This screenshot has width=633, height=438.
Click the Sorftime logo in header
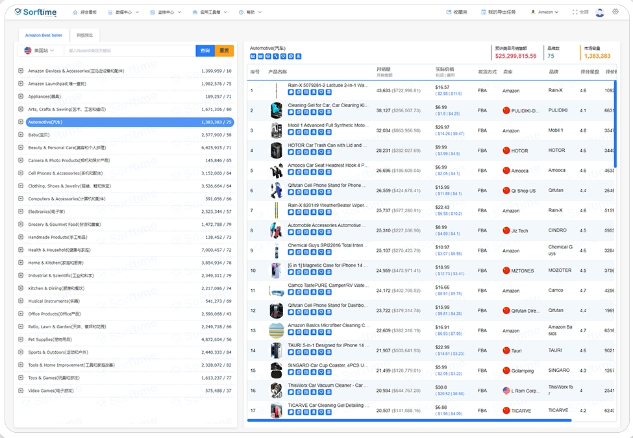coord(36,12)
